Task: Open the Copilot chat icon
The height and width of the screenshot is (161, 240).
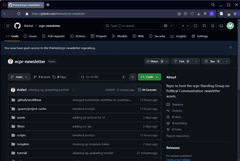Action: coord(166,26)
